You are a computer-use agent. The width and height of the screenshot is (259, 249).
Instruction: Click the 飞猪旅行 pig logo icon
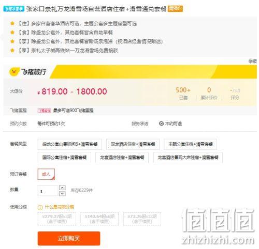pos(15,72)
